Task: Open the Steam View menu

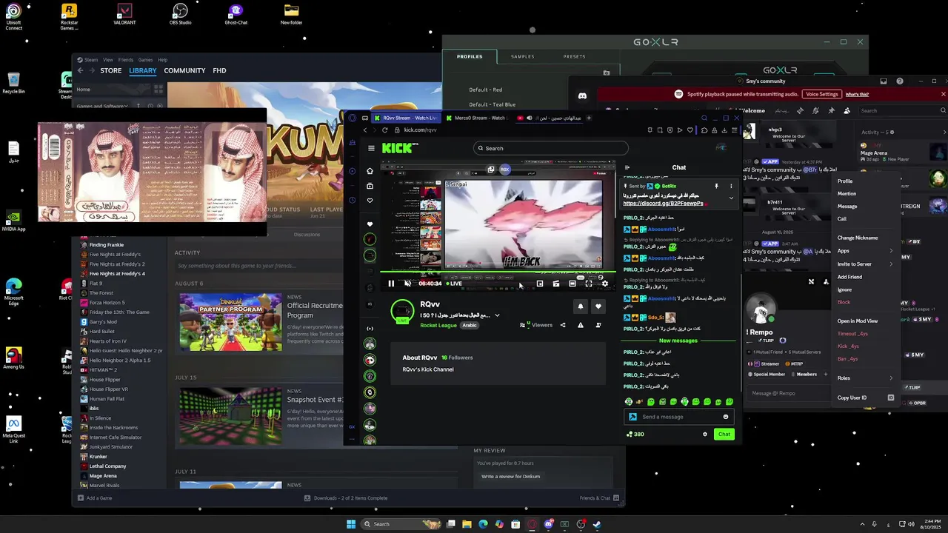Action: 108,60
